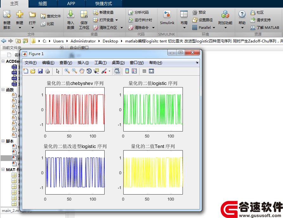Click 设置路径 (set path)

pos(203,20)
